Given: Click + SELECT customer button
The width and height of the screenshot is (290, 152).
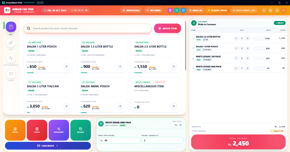Looking at the screenshot, I should [x=280, y=23].
